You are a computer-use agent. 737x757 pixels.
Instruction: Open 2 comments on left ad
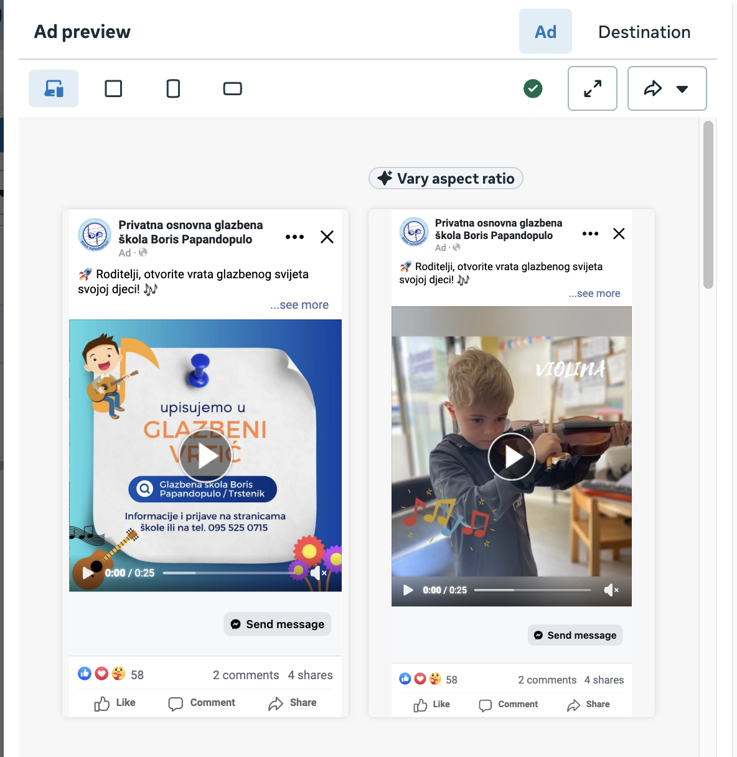[246, 675]
